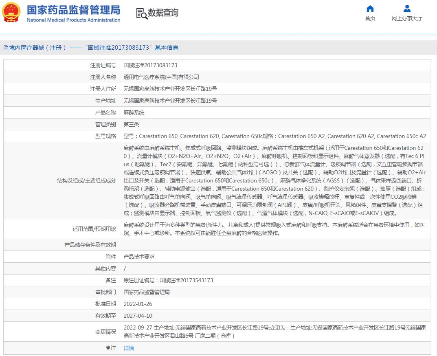This screenshot has height=356, width=437.
Task: Click the 适用范围/预期用途 label
Action: pos(94,229)
